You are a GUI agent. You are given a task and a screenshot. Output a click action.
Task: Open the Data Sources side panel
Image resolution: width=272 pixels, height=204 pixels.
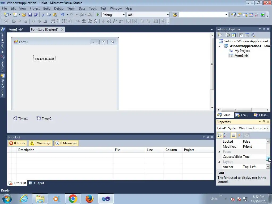(x=3, y=85)
